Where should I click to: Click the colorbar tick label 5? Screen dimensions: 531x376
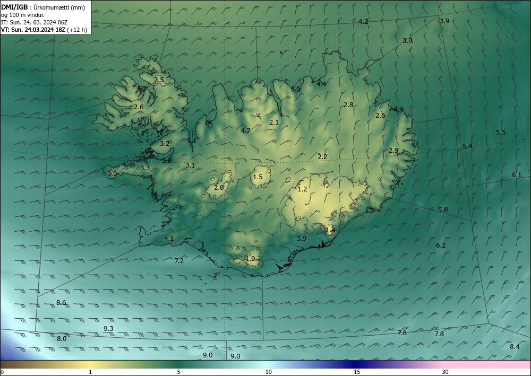click(x=178, y=372)
